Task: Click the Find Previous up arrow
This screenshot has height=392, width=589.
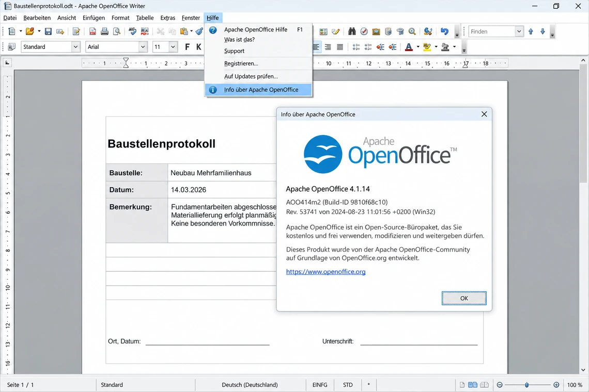Action: (x=531, y=31)
